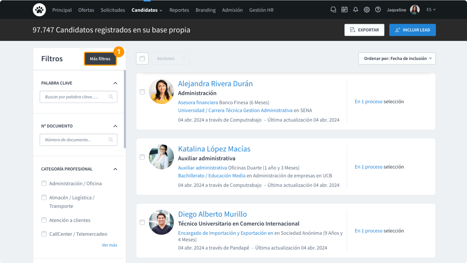This screenshot has width=467, height=263.
Task: Open the ES language selector
Action: click(x=431, y=10)
